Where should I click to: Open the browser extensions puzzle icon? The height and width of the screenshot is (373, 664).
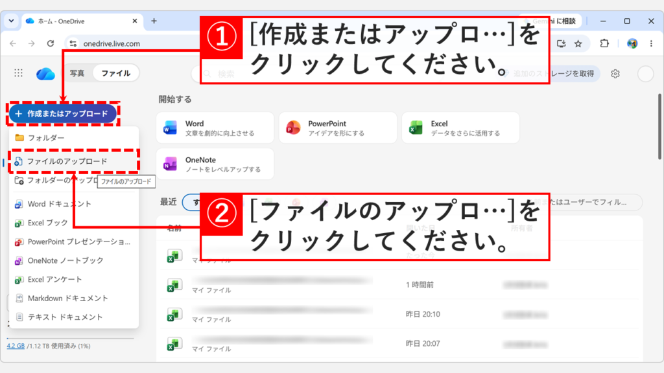tap(604, 43)
